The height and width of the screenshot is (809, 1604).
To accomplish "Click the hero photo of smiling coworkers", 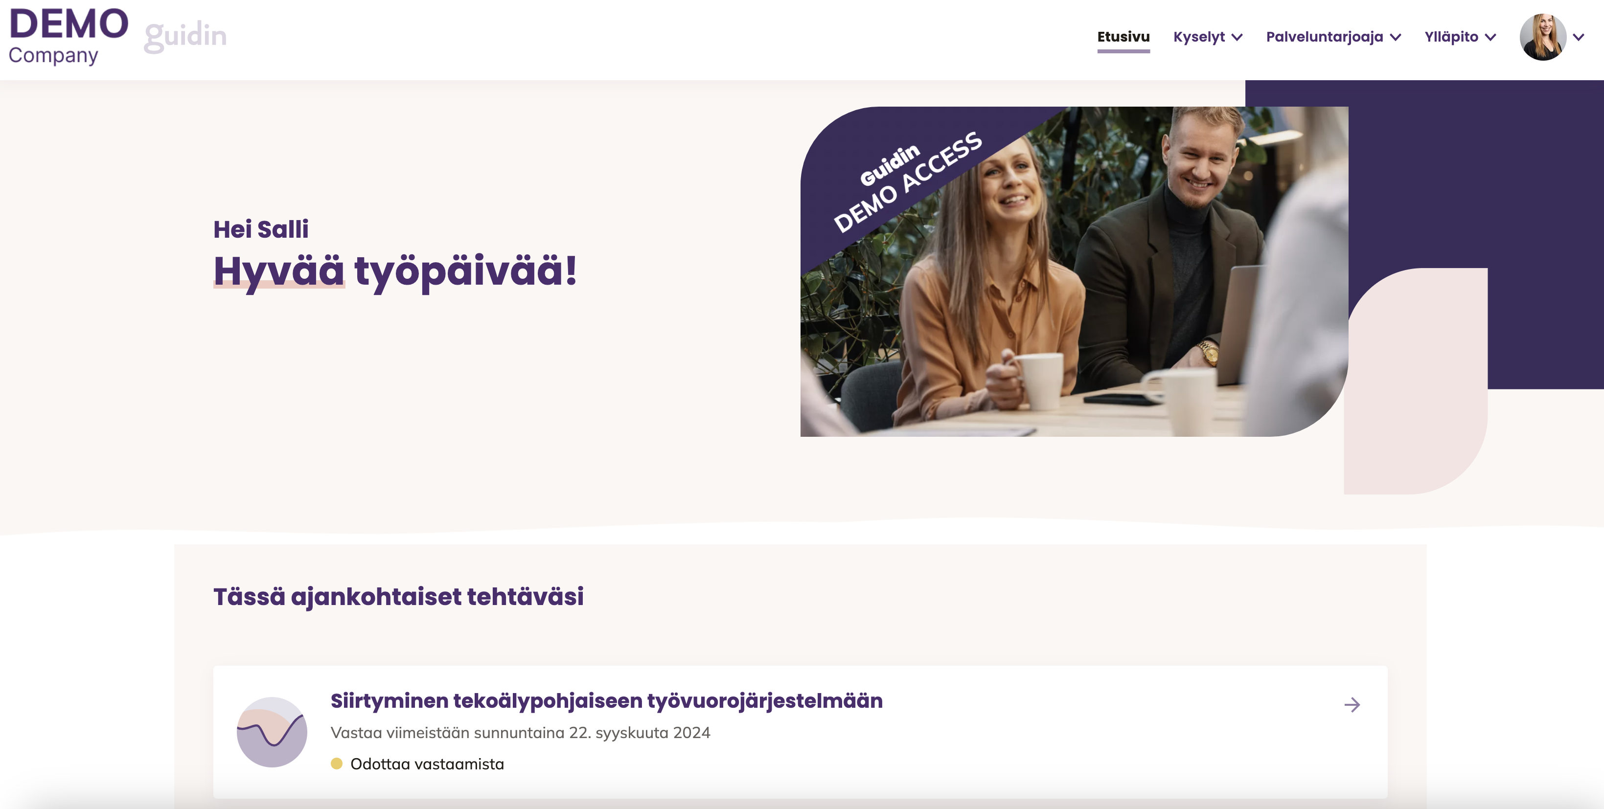I will pyautogui.click(x=1074, y=271).
